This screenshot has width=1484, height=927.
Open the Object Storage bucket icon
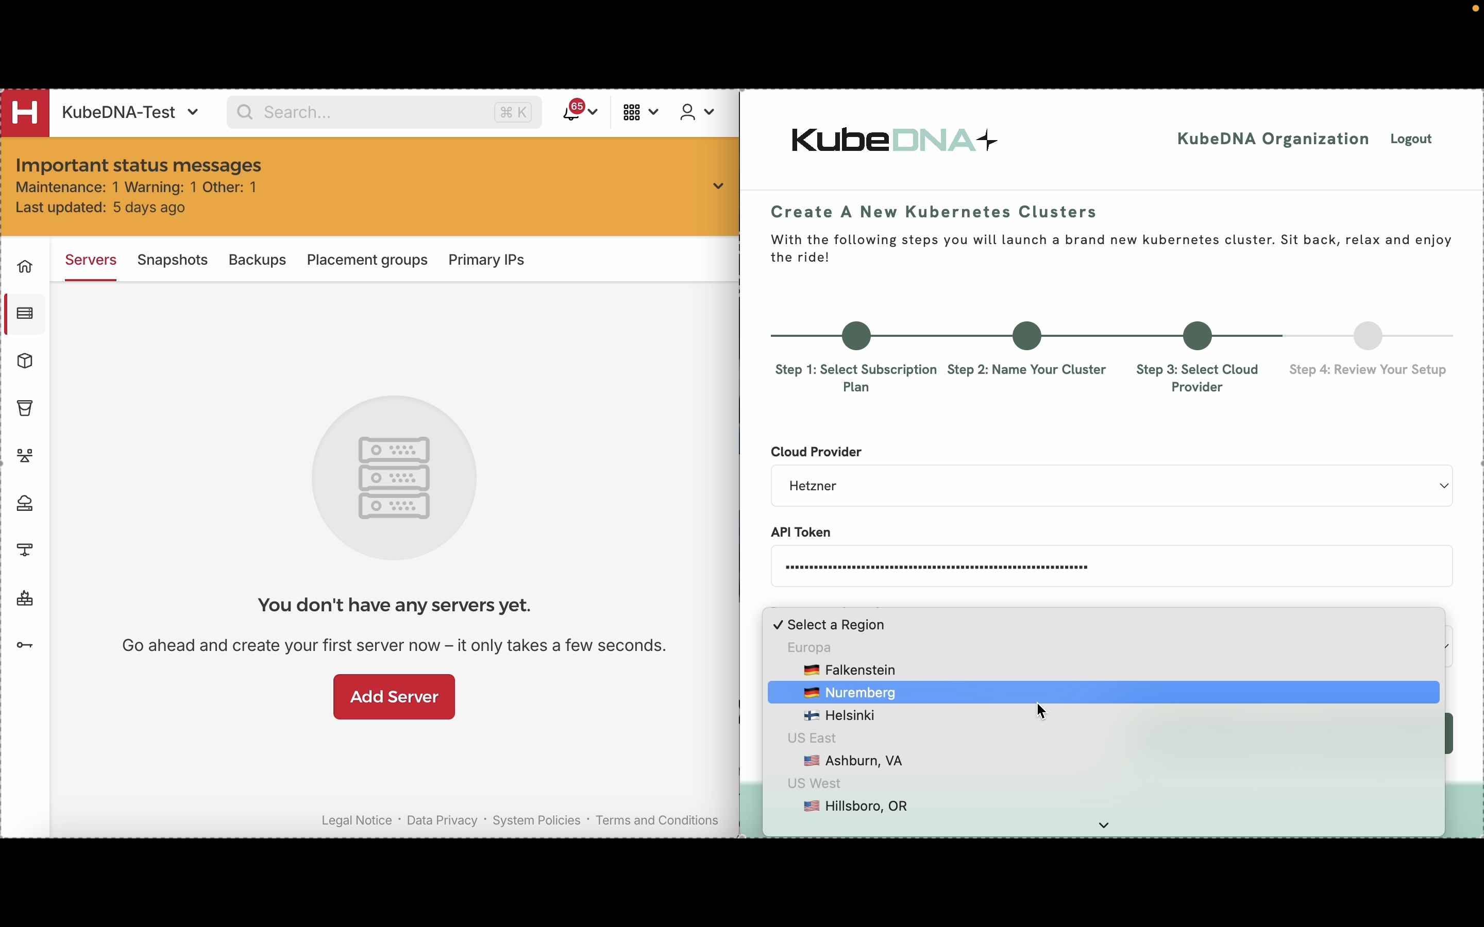[25, 408]
